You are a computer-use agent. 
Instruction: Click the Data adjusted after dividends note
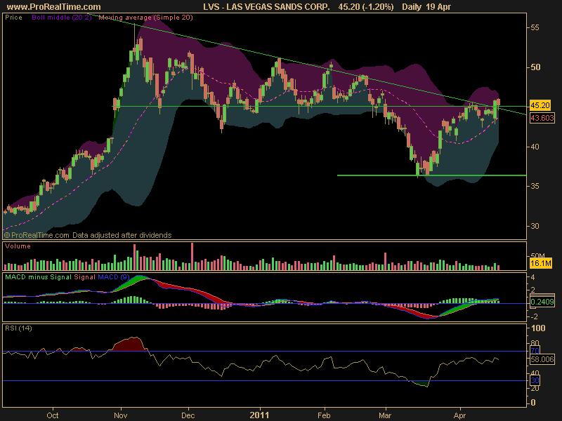[122, 235]
